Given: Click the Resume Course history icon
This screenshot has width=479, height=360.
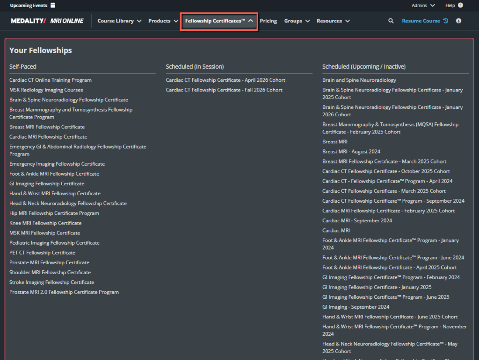Looking at the screenshot, I should 446,21.
